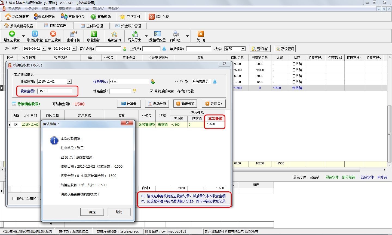Uncheck 结销后的余款，存为预付款 checkbox
This screenshot has height=235, width=392.
point(151,91)
